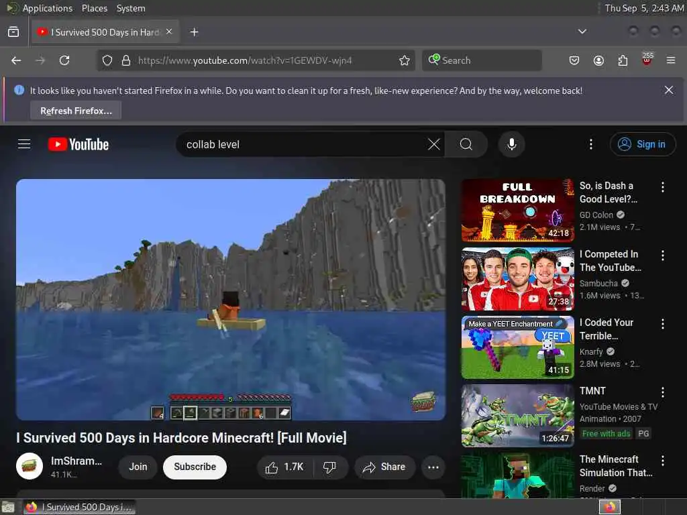Click the 'Free with ads' badge
687x515 pixels.
coord(606,434)
